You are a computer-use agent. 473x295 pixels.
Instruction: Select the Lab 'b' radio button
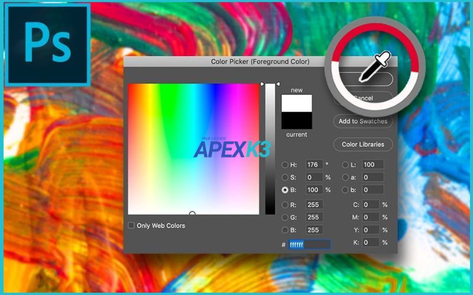pos(345,190)
